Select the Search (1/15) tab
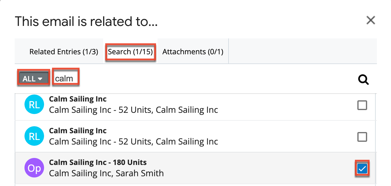This screenshot has height=186, width=391. coord(130,52)
